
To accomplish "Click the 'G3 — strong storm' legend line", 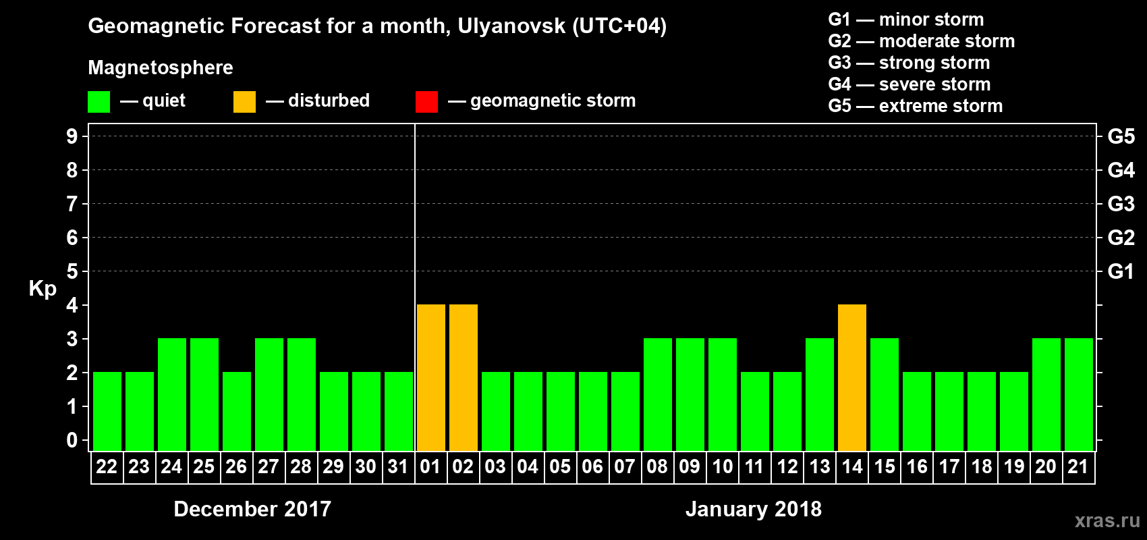I will (910, 63).
